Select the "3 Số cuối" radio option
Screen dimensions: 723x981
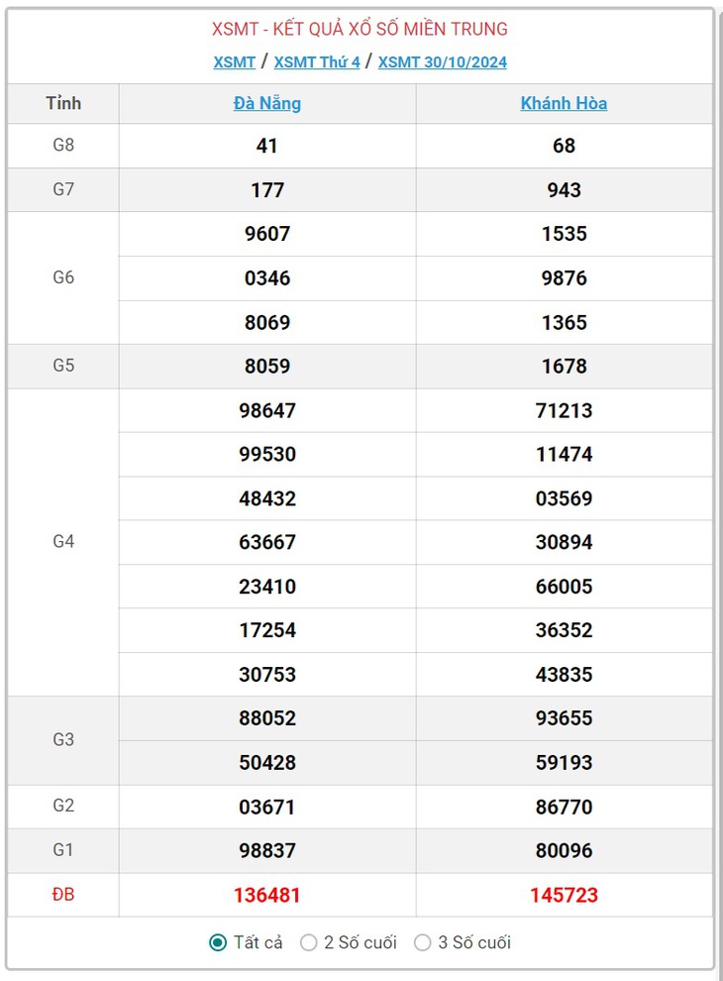tap(423, 942)
